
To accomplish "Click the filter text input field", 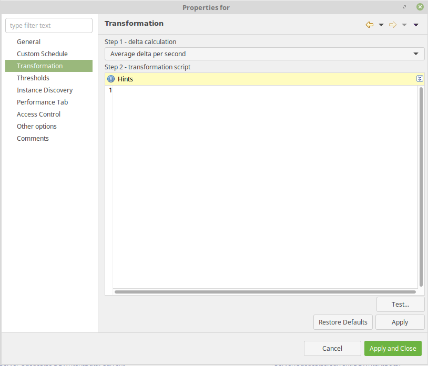I will pos(49,25).
